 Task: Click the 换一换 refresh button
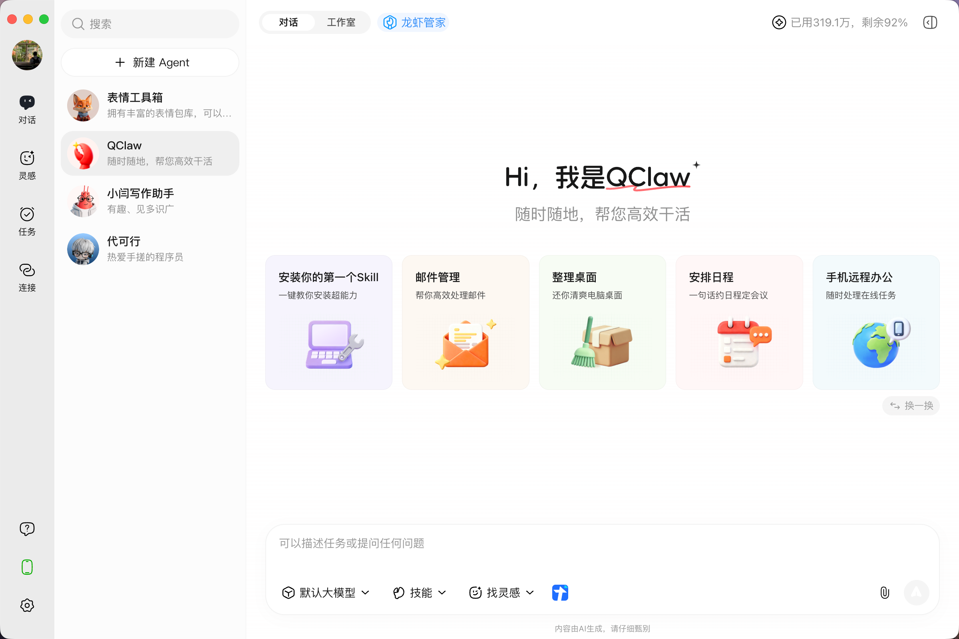[x=911, y=405]
